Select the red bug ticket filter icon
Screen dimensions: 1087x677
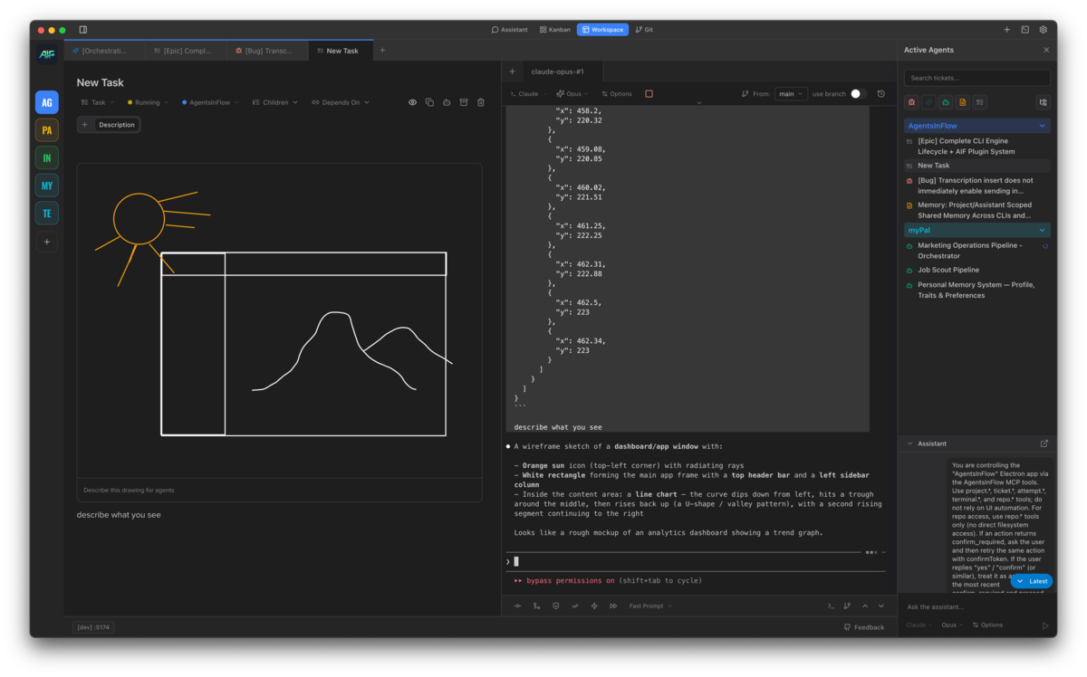coord(911,101)
